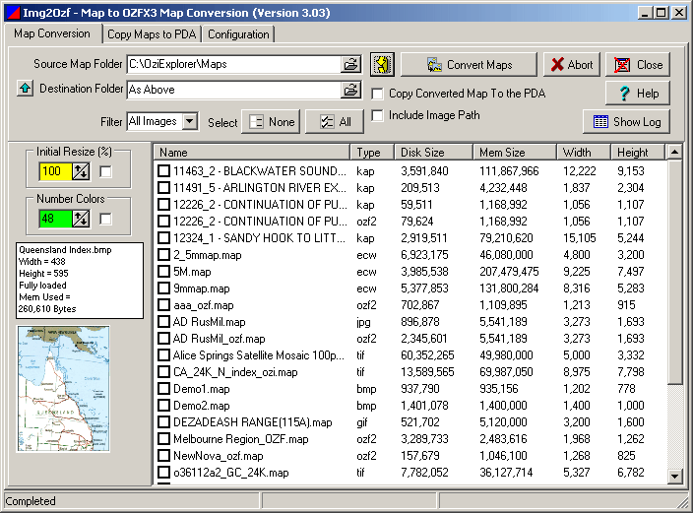Toggle Include Image Path checkbox
Viewport: 693px width, 513px height.
pos(377,115)
